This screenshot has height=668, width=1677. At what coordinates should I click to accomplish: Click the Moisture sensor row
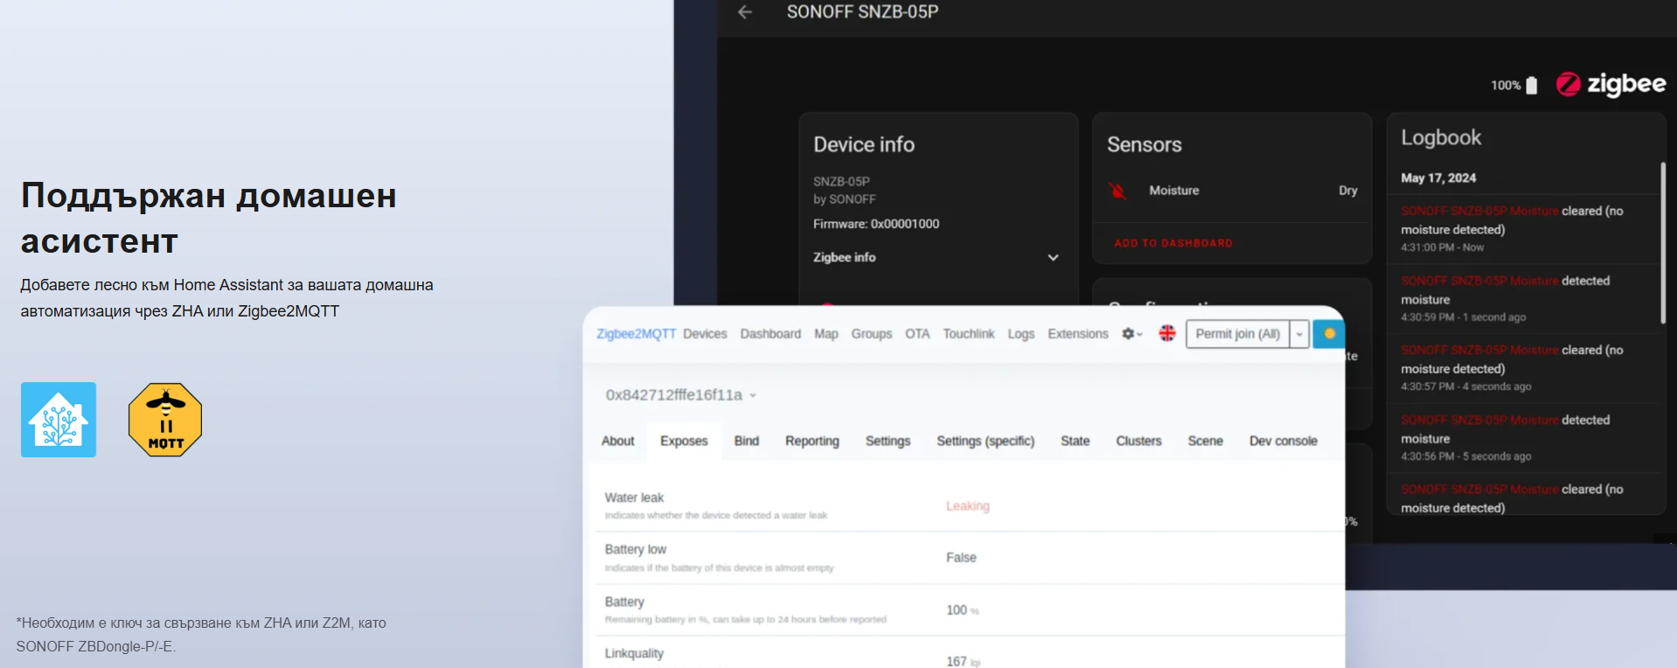[x=1232, y=191]
